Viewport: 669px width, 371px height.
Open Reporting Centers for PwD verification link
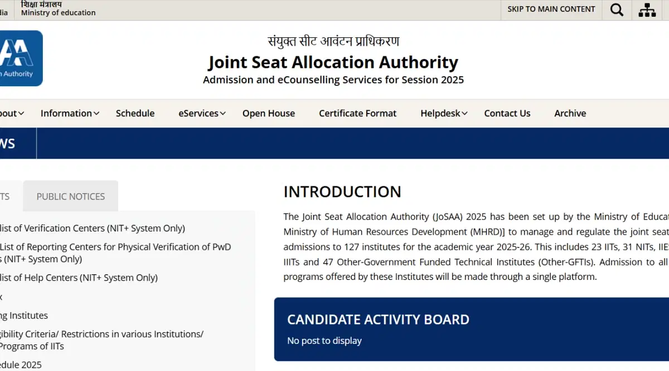(x=115, y=253)
